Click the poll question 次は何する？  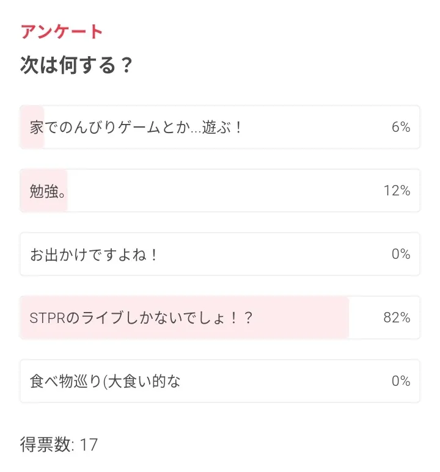click(76, 65)
